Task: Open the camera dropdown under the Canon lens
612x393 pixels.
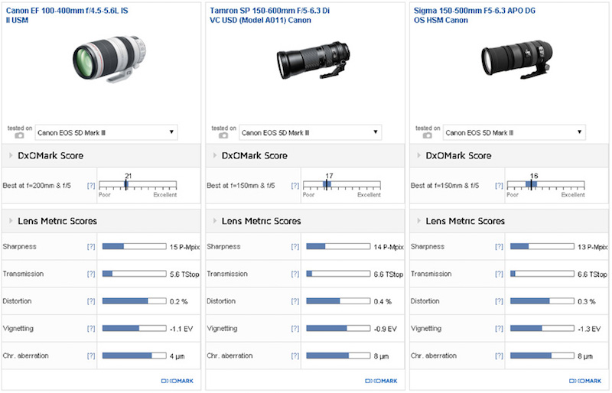Action: tap(106, 132)
